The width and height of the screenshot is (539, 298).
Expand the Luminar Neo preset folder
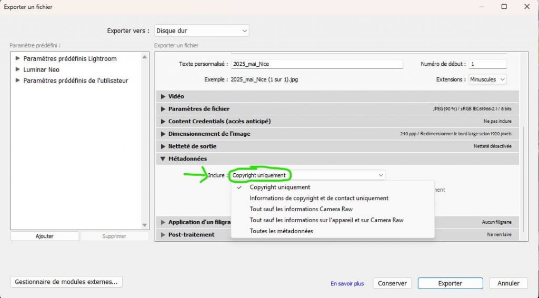coord(18,69)
